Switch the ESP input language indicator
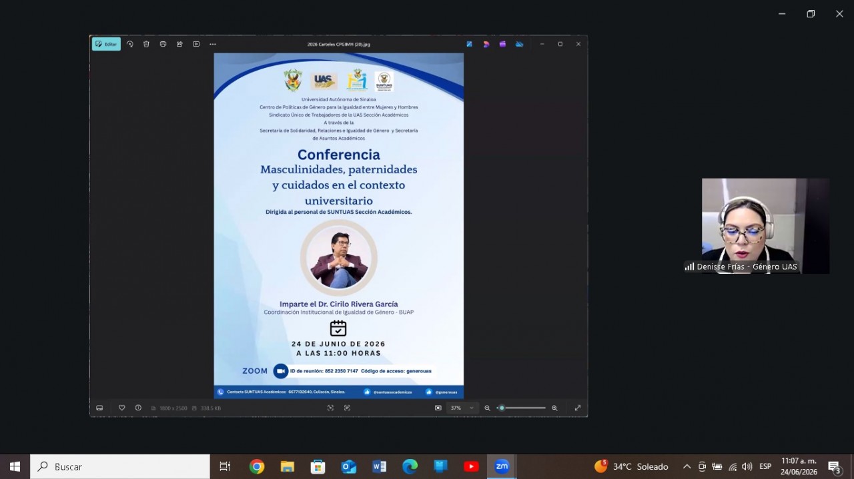854x479 pixels. pyautogui.click(x=765, y=466)
